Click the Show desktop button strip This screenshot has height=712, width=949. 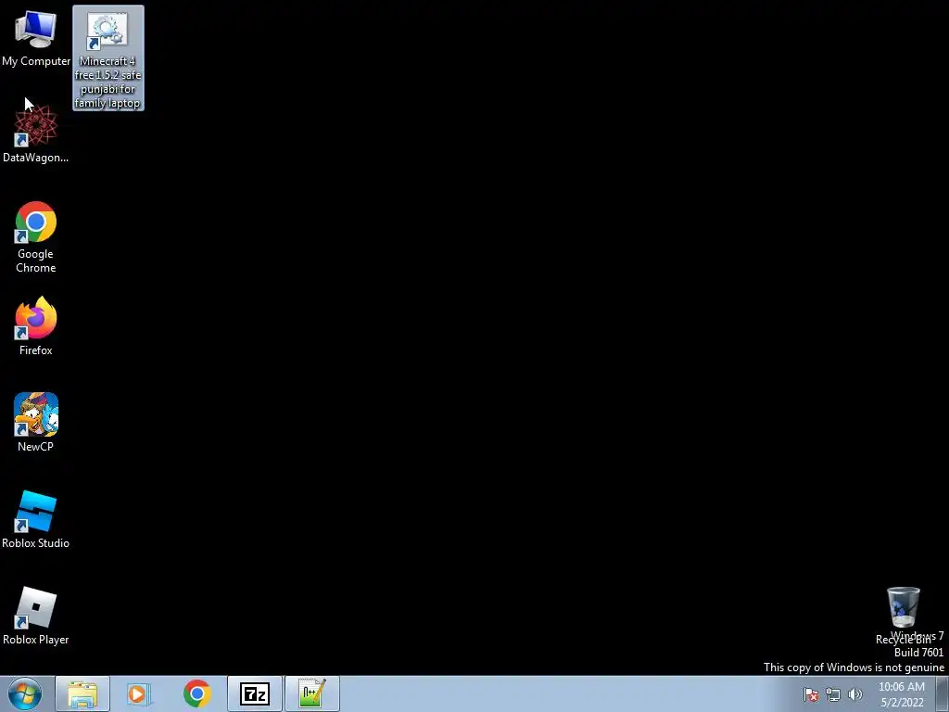(x=943, y=693)
